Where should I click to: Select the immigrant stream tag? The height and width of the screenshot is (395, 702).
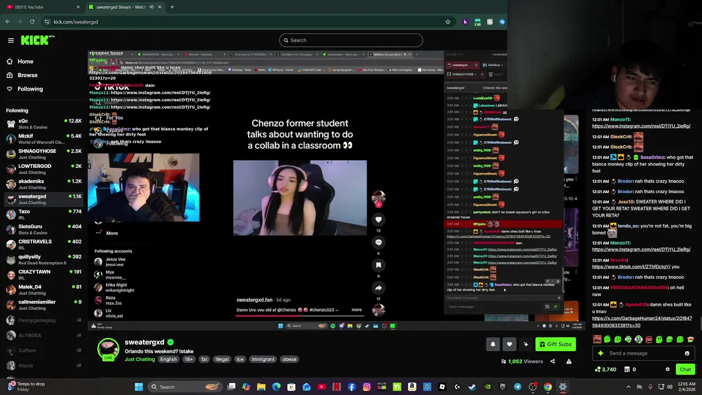point(263,359)
